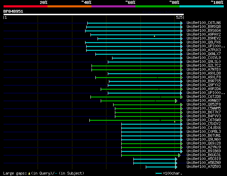The height and width of the screenshot is (176, 227).
Task: Select the UniRef100_Q9LSL0 label
Action: tap(204, 62)
